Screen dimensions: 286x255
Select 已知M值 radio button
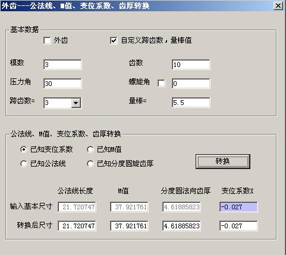coord(90,149)
